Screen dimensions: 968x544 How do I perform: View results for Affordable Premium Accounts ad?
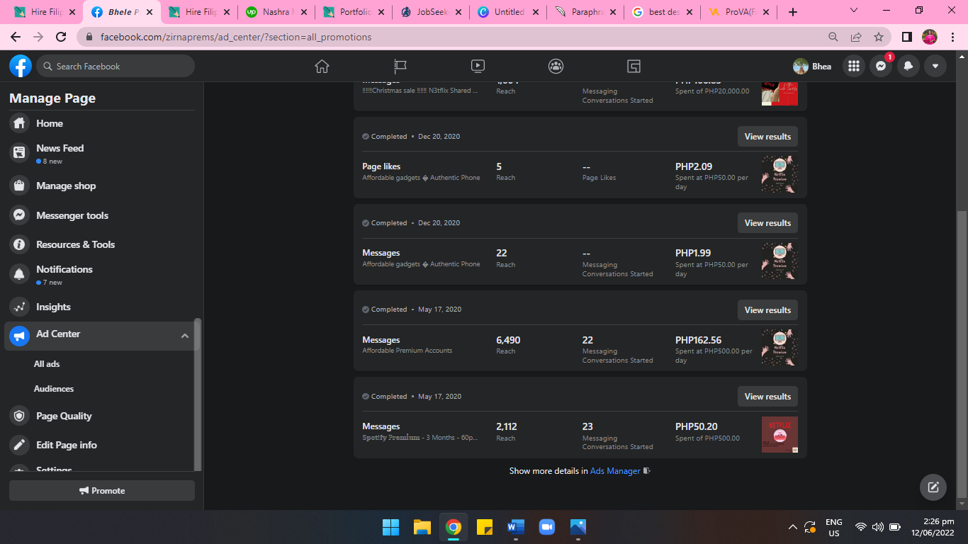(767, 310)
